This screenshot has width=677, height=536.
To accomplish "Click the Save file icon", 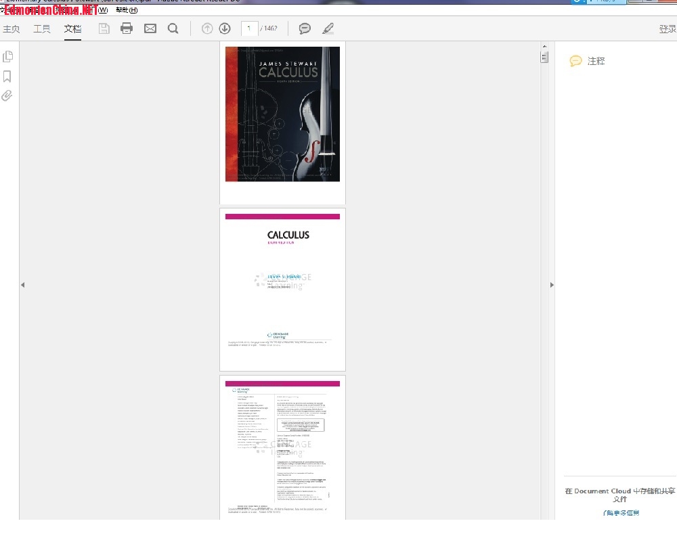I will [x=104, y=28].
